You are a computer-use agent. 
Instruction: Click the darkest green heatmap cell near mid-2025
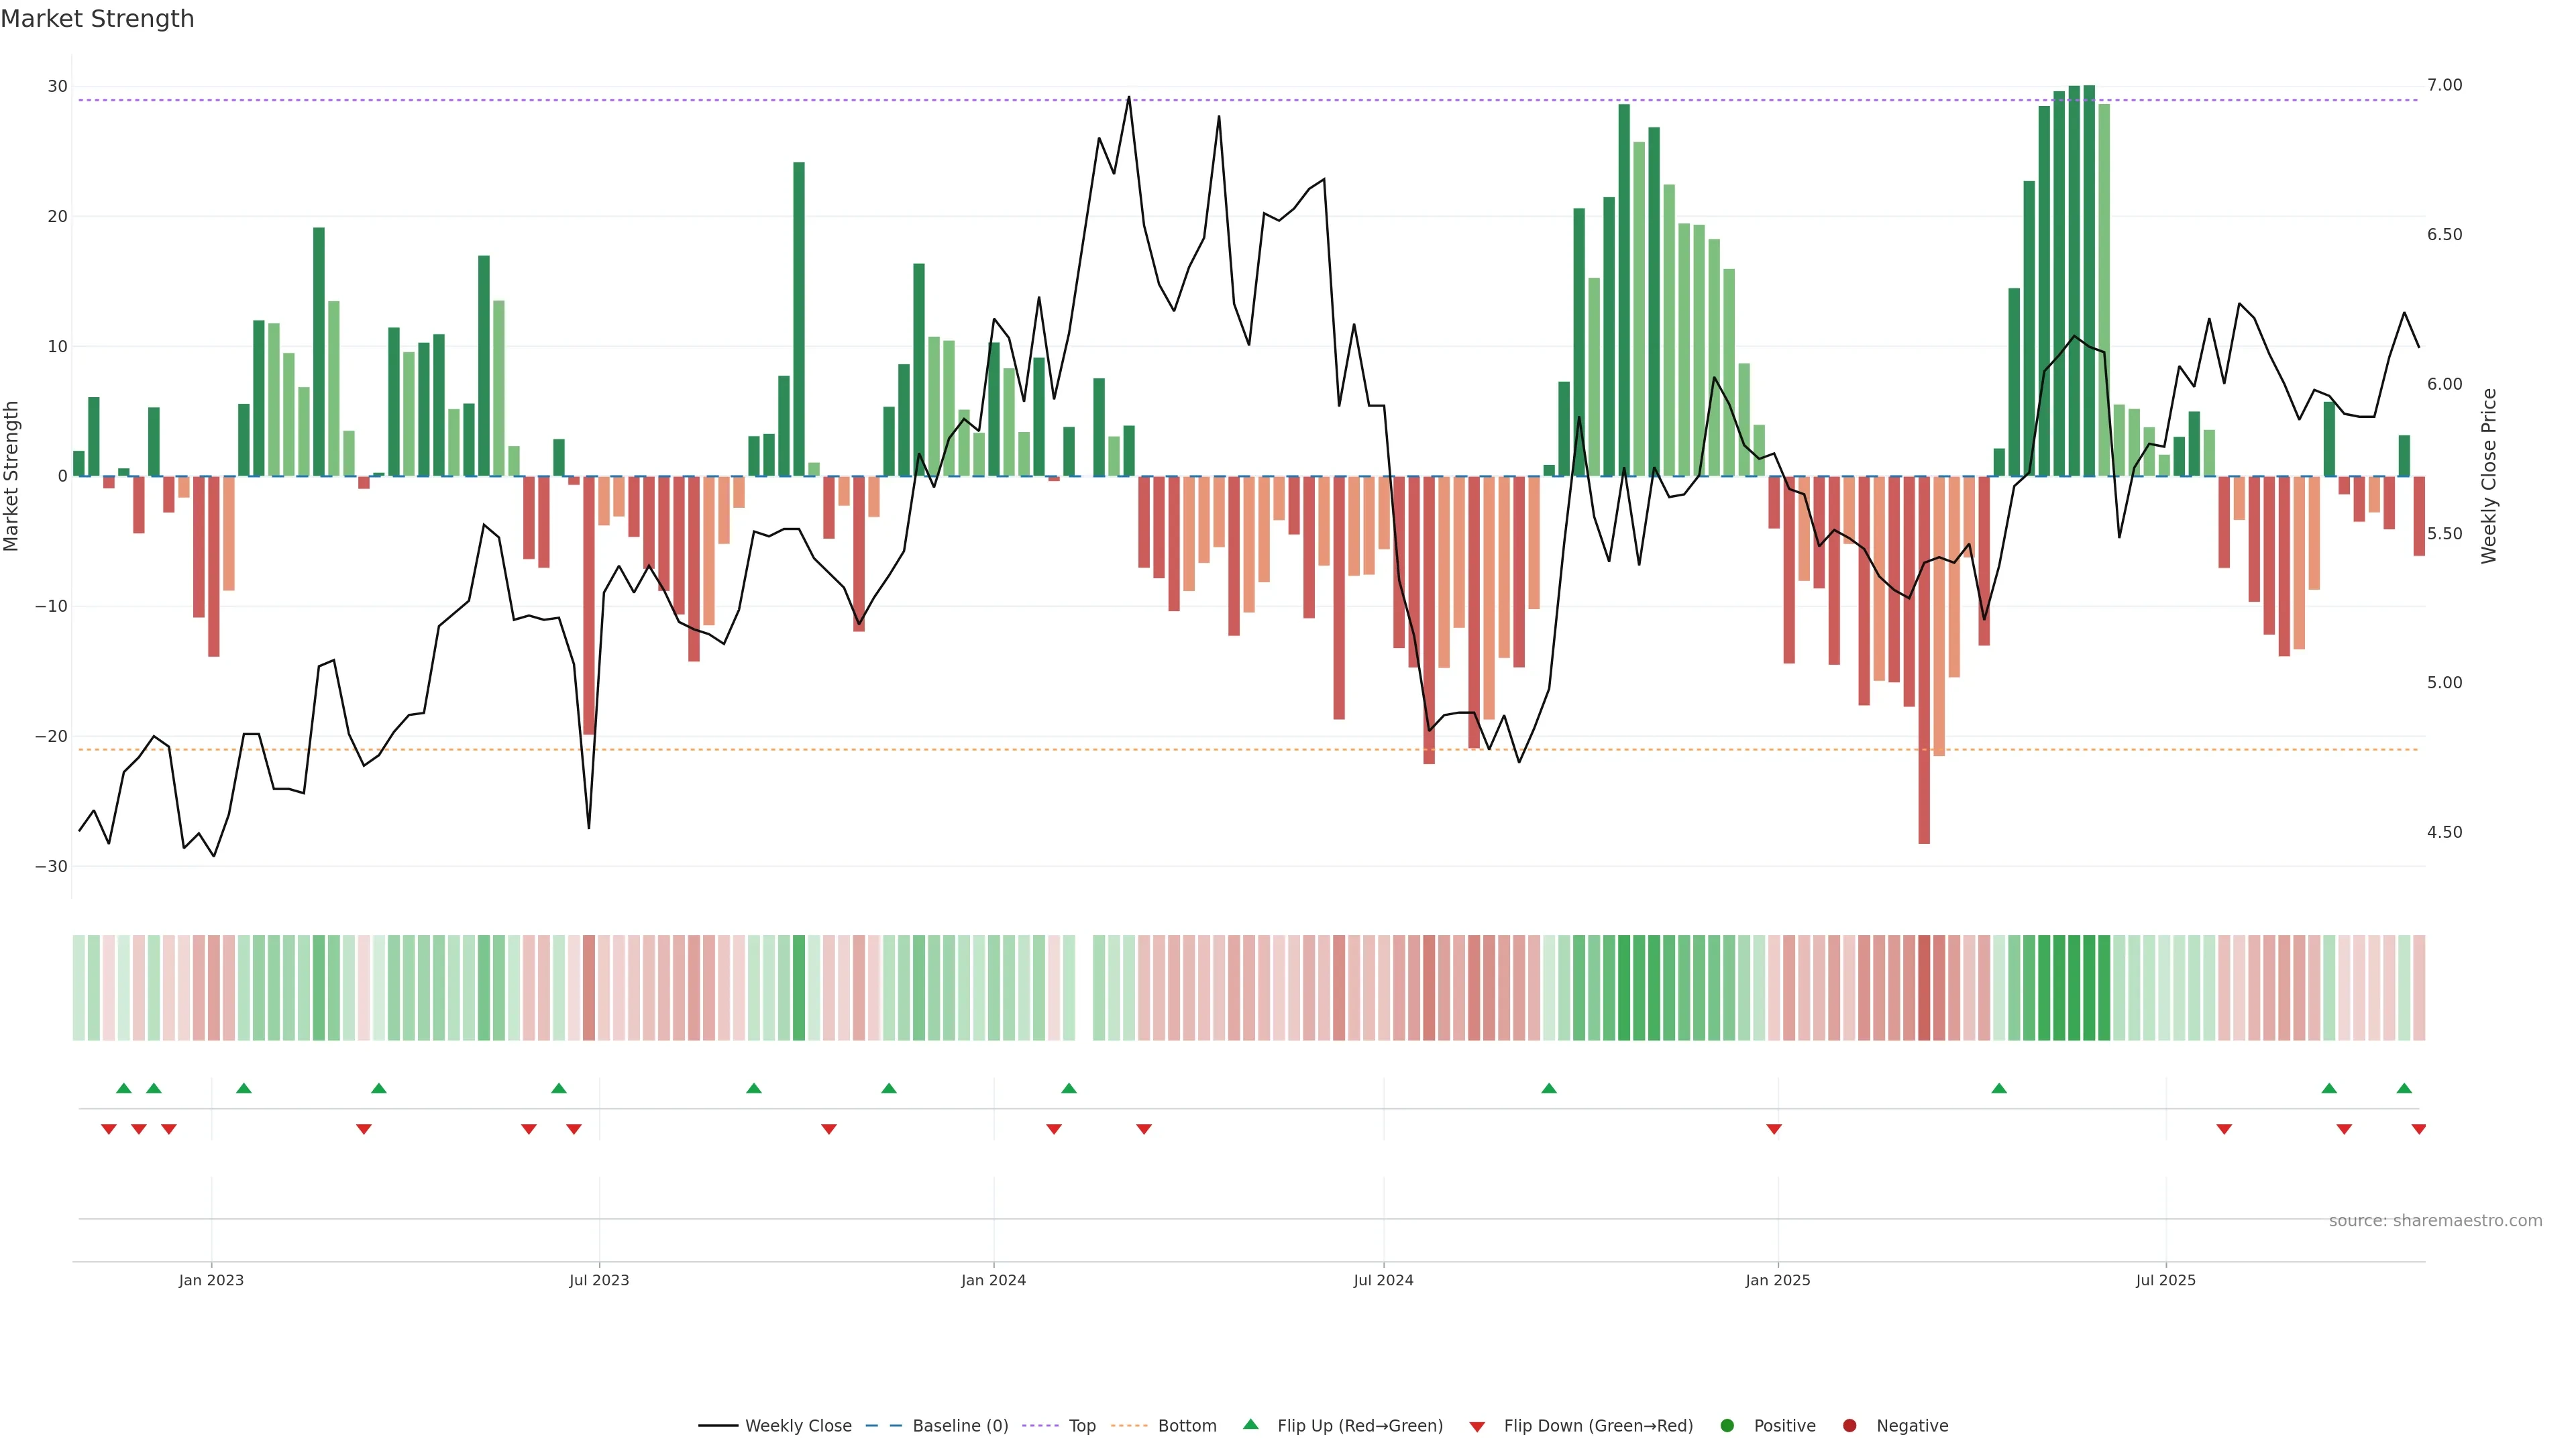pos(2089,988)
